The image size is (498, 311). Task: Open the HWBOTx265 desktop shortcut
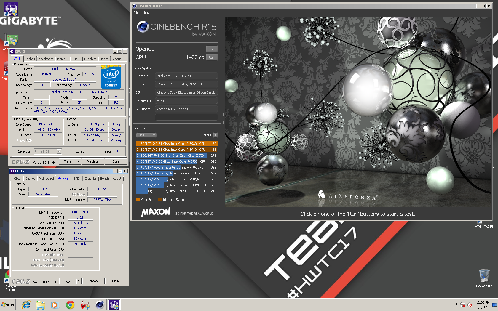[x=484, y=225]
